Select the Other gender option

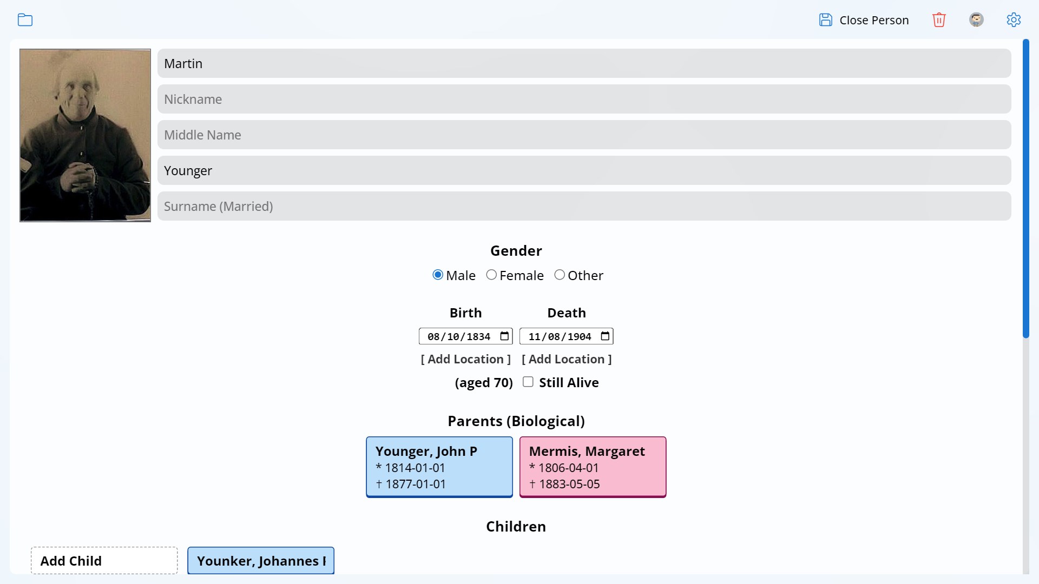click(x=560, y=275)
